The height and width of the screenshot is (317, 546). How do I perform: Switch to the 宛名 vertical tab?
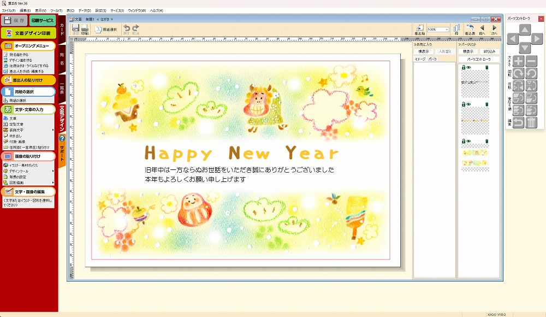tap(62, 59)
